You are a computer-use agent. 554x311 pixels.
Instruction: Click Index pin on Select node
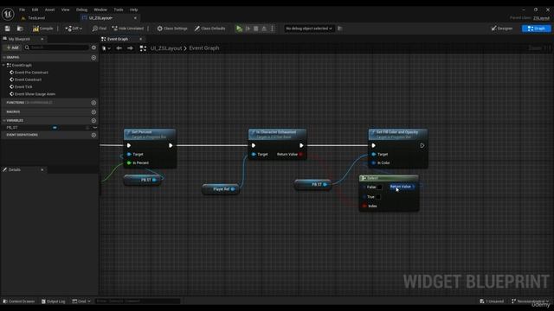coord(364,206)
